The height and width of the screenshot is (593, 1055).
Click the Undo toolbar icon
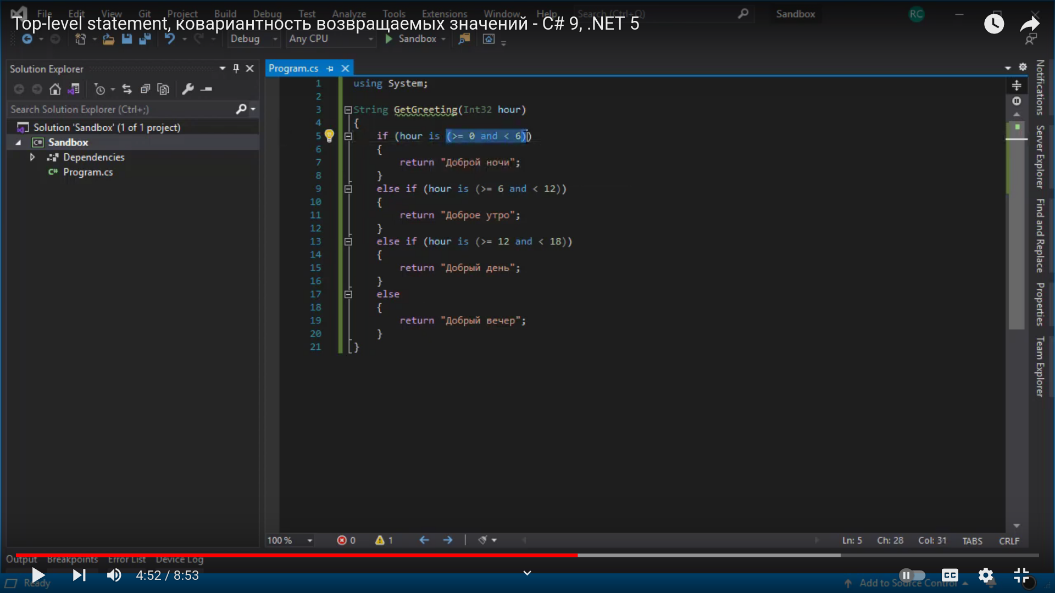pyautogui.click(x=170, y=39)
